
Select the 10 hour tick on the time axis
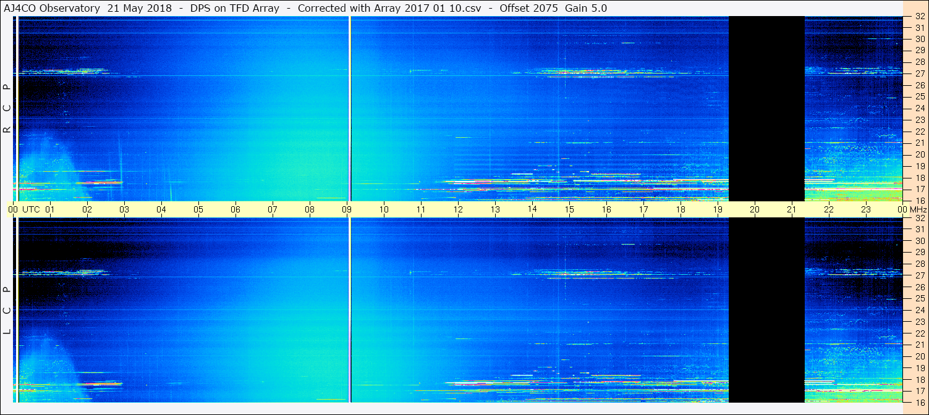tap(384, 209)
